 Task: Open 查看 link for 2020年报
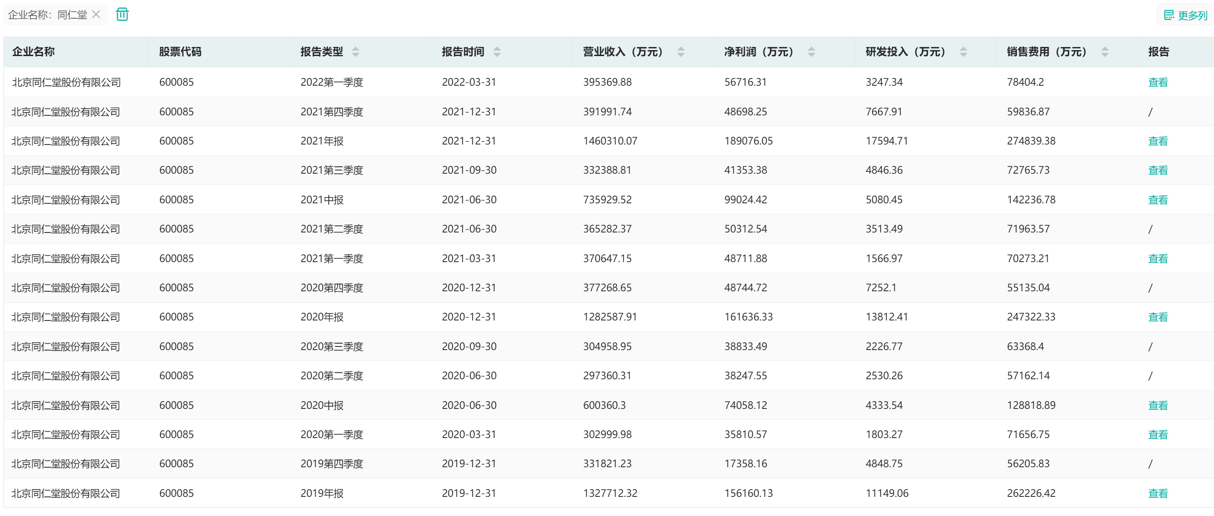click(1157, 317)
